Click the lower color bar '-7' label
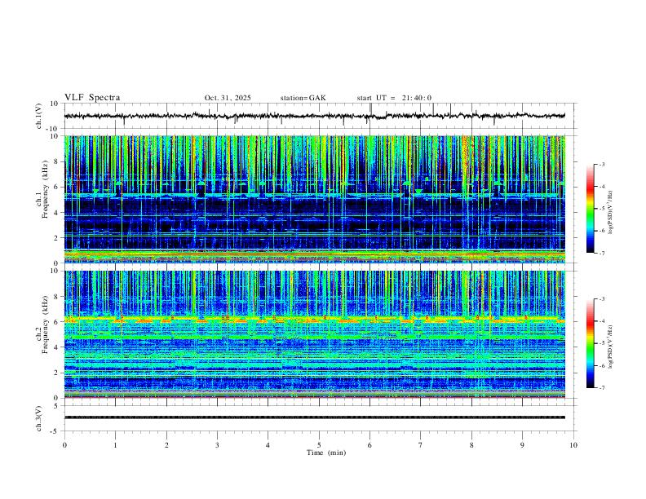646x499 pixels. pos(602,388)
